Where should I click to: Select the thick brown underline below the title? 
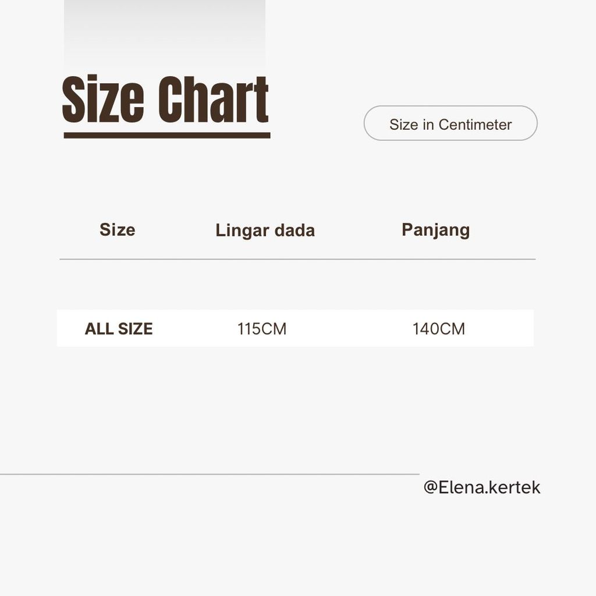[166, 136]
